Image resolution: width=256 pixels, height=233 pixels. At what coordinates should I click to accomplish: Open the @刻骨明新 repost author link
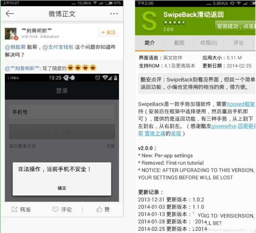pyautogui.click(x=22, y=68)
